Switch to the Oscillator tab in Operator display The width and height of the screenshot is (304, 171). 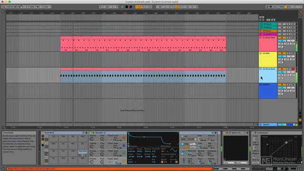pyautogui.click(x=166, y=146)
